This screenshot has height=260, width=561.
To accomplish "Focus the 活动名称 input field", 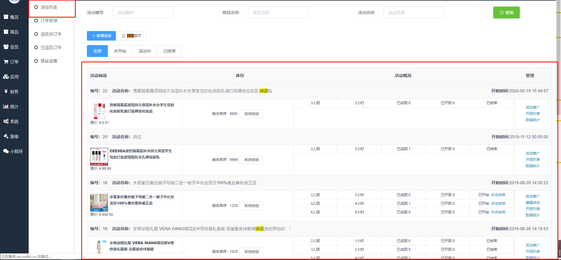I will click(414, 13).
